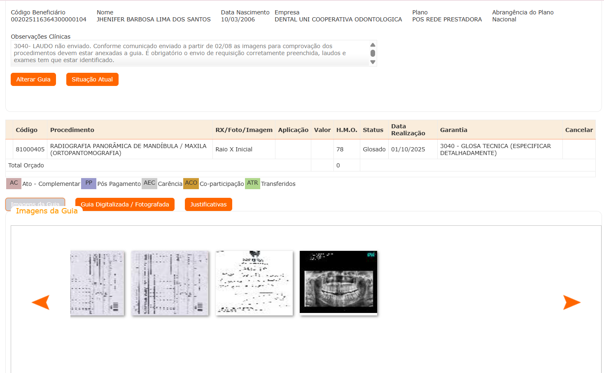Open the panoramic X-ray thumbnail
Screen dimensions: 604x373
338,283
